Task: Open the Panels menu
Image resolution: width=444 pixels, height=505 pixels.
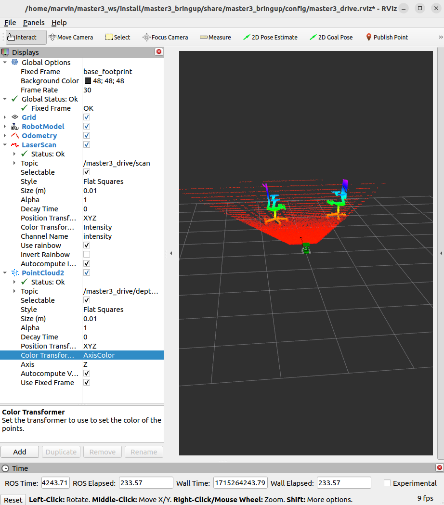Action: (34, 23)
